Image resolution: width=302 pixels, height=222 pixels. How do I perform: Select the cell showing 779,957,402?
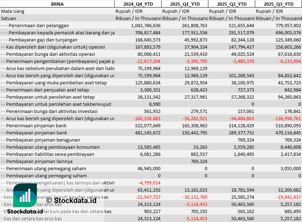click(x=286, y=25)
